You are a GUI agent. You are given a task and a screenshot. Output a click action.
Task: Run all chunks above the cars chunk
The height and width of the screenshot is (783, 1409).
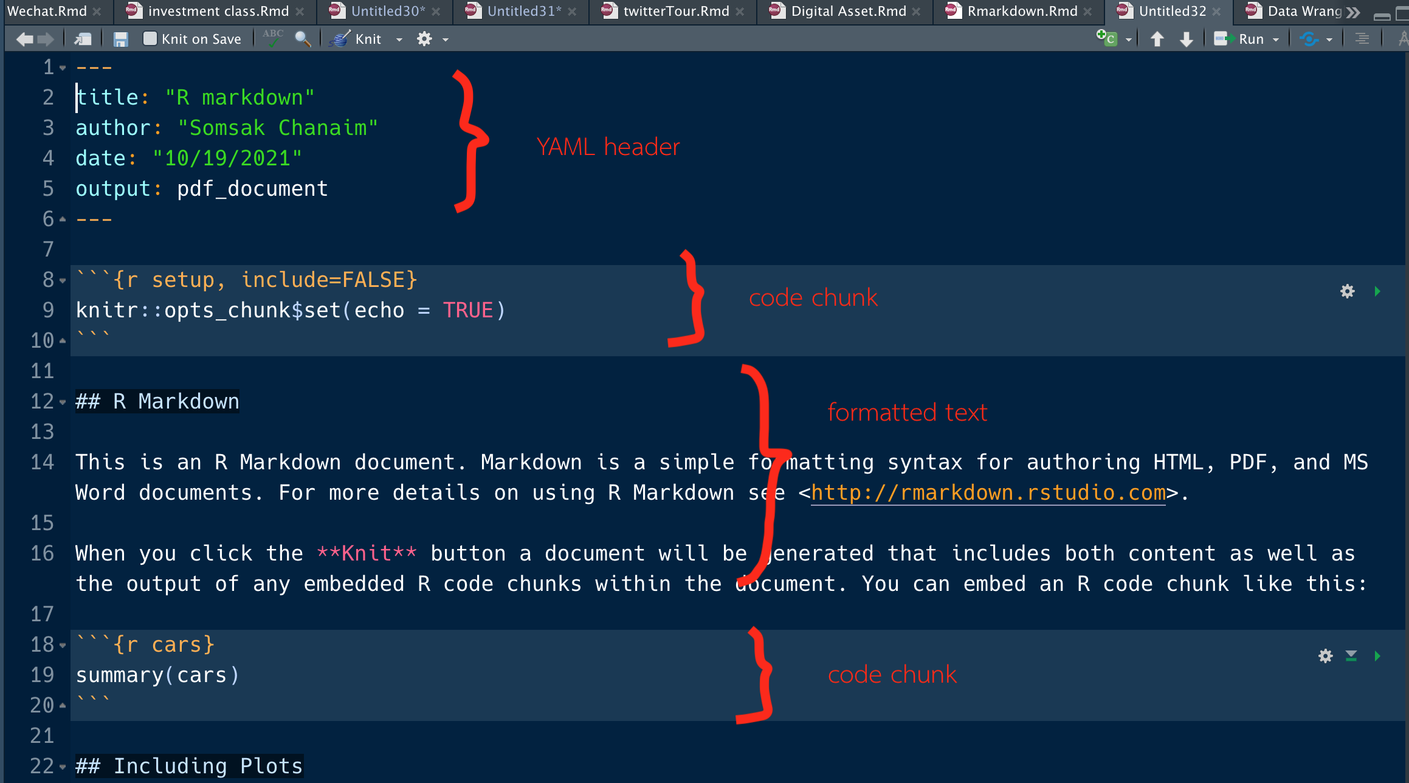pos(1351,656)
